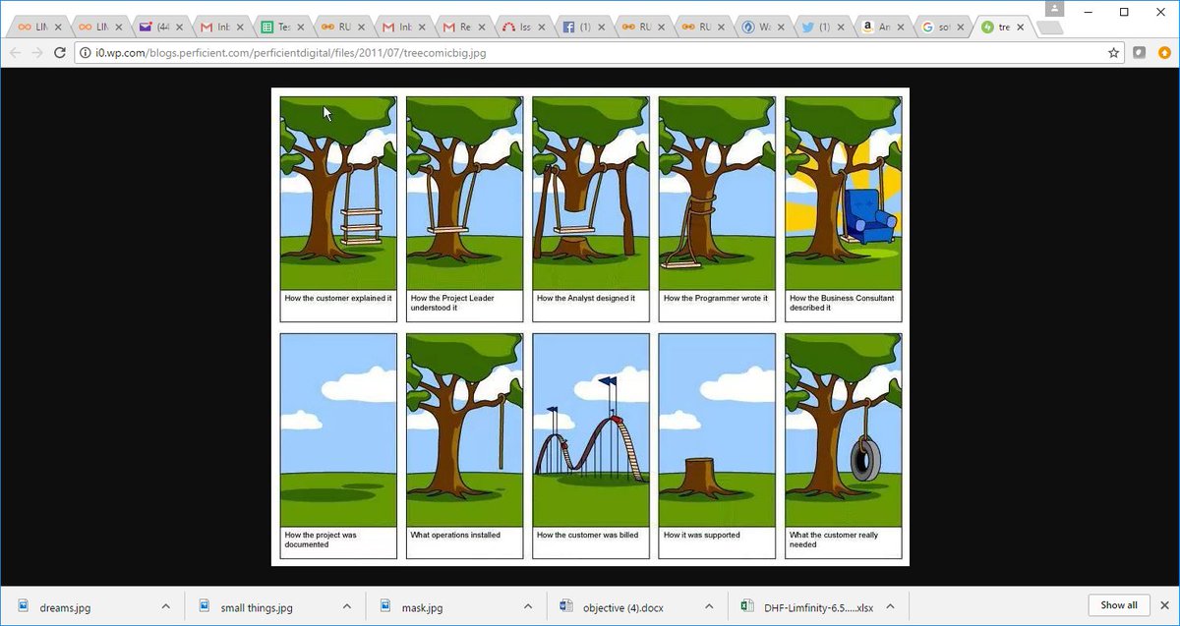Viewport: 1180px width, 626px height.
Task: Switch to the Amazon tab
Action: click(886, 28)
